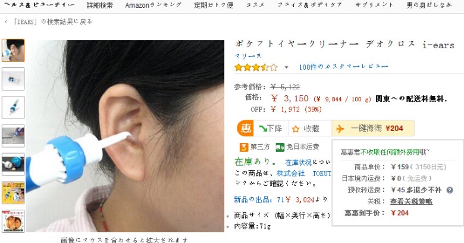Open the Amazonランキング menu item

153,5
